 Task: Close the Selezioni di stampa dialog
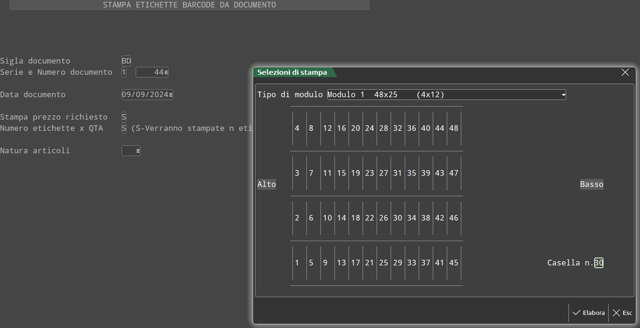click(625, 72)
